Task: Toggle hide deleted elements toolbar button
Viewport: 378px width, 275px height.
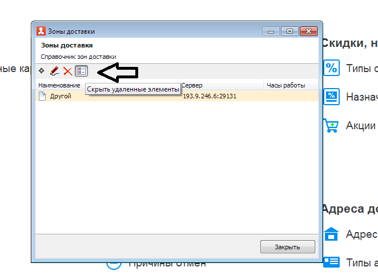Action: [x=81, y=71]
